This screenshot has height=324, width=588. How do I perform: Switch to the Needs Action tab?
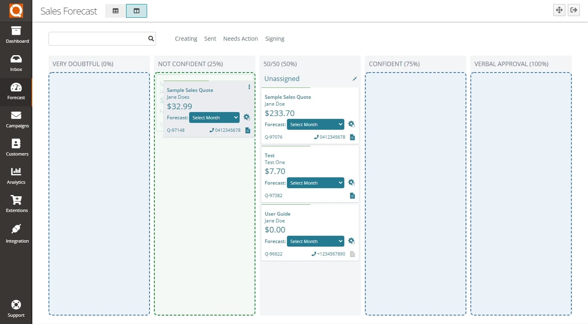tap(240, 38)
